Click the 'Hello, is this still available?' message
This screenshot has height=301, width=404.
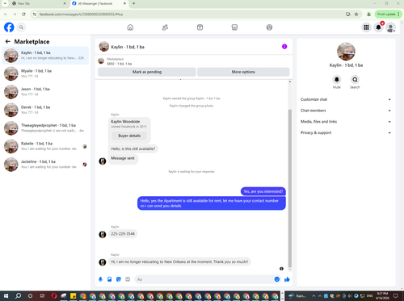[x=133, y=148]
